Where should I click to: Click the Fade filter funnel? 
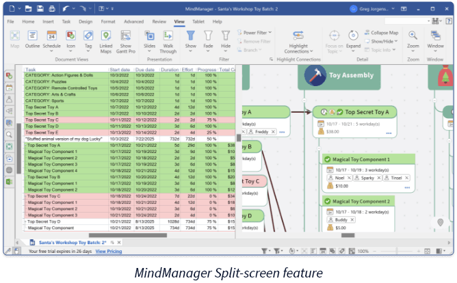[x=208, y=36]
